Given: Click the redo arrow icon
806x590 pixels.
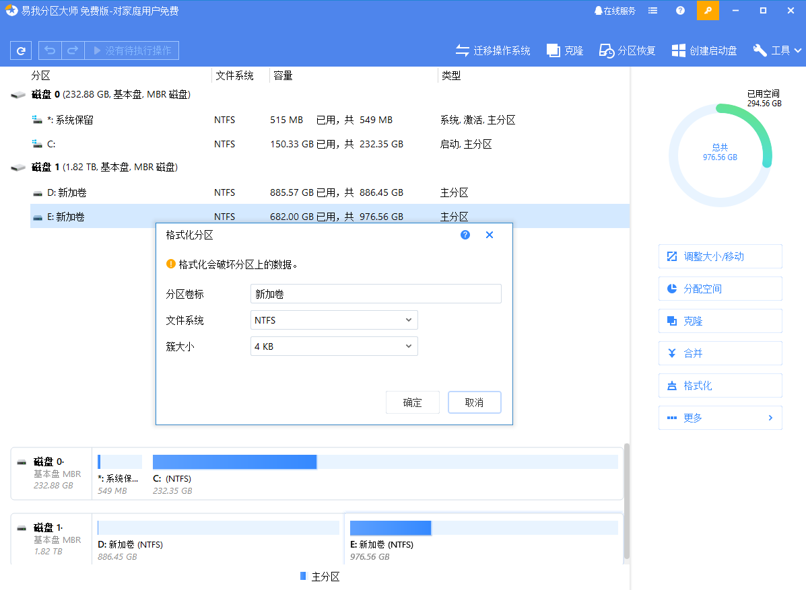Looking at the screenshot, I should point(73,50).
